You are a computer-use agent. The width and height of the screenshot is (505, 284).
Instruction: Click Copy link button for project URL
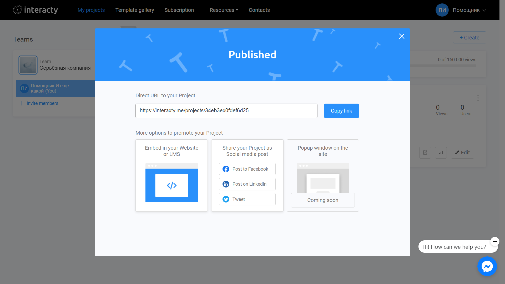click(x=341, y=111)
